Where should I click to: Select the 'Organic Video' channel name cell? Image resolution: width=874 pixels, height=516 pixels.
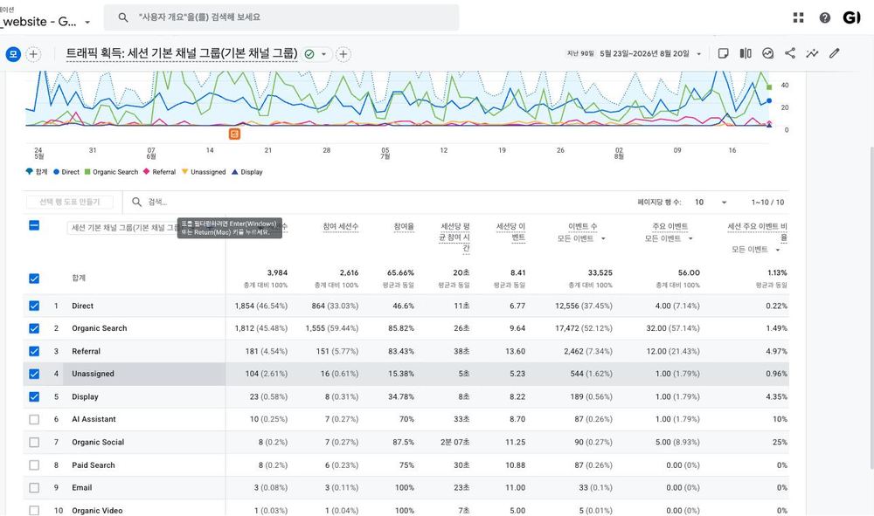(x=97, y=511)
